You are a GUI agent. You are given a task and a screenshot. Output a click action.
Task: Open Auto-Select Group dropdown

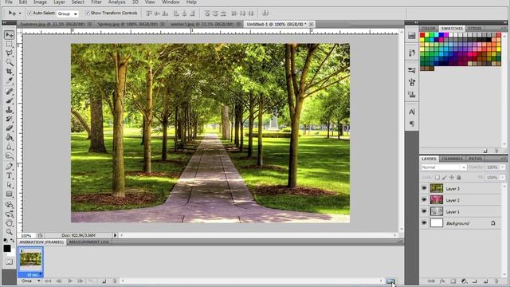click(68, 14)
